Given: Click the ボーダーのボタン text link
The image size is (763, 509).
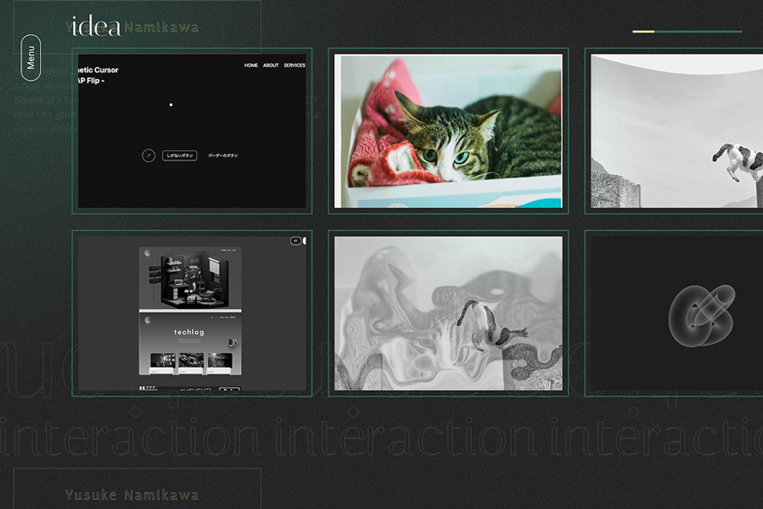Looking at the screenshot, I should [223, 156].
